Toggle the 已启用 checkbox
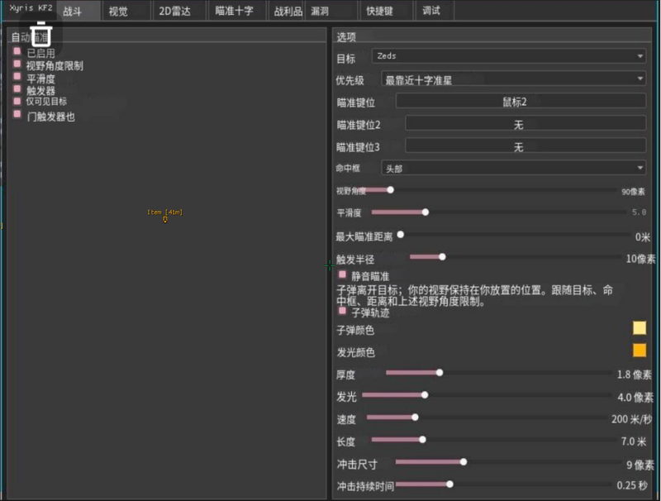The image size is (661, 501). pos(17,51)
